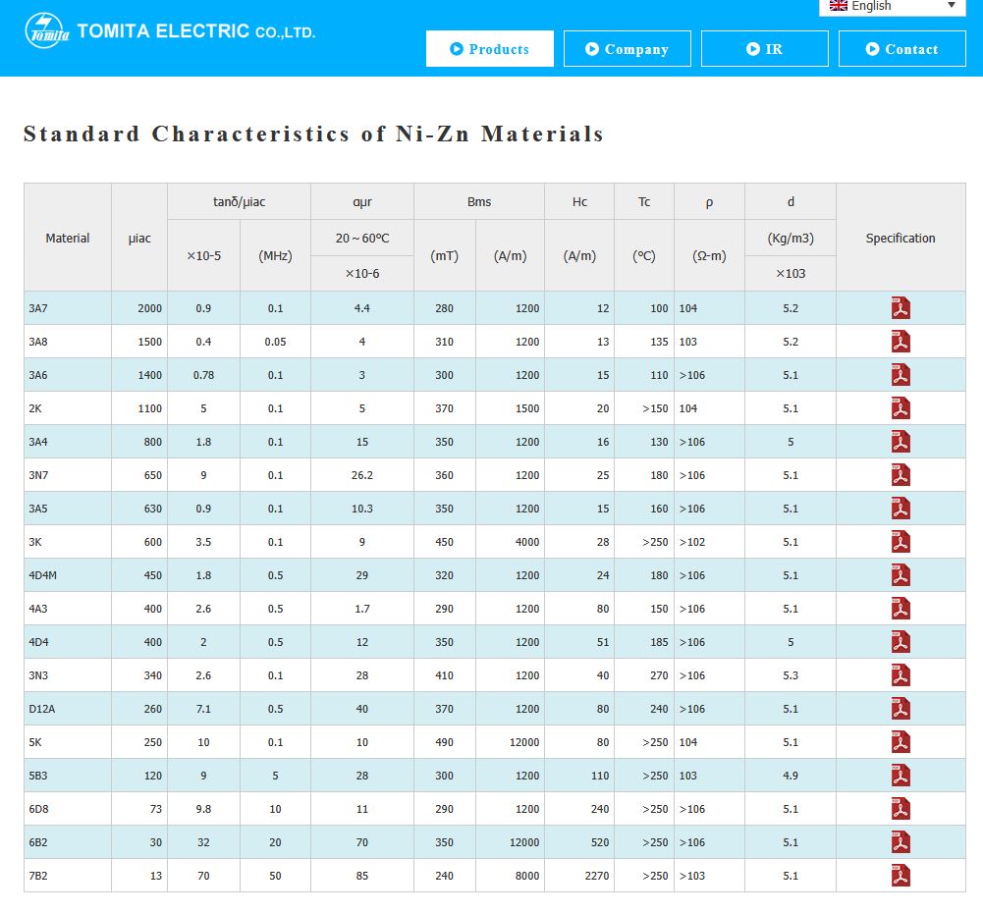Open the PDF specification for 3A8
Viewport: 983px width, 913px height.
[x=901, y=342]
